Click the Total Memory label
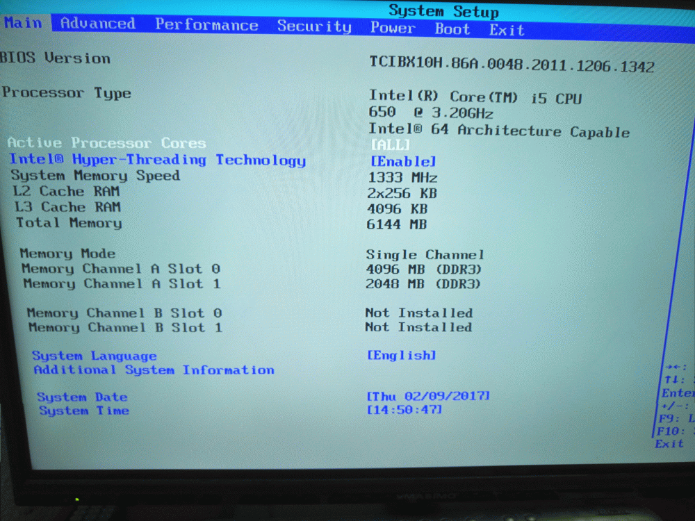The image size is (695, 521). pyautogui.click(x=69, y=222)
